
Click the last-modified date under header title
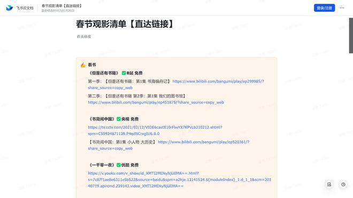tap(58, 11)
